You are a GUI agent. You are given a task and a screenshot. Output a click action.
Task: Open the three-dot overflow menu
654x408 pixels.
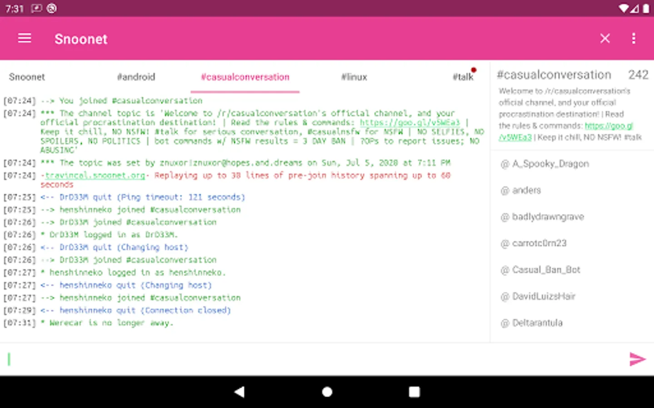(634, 39)
